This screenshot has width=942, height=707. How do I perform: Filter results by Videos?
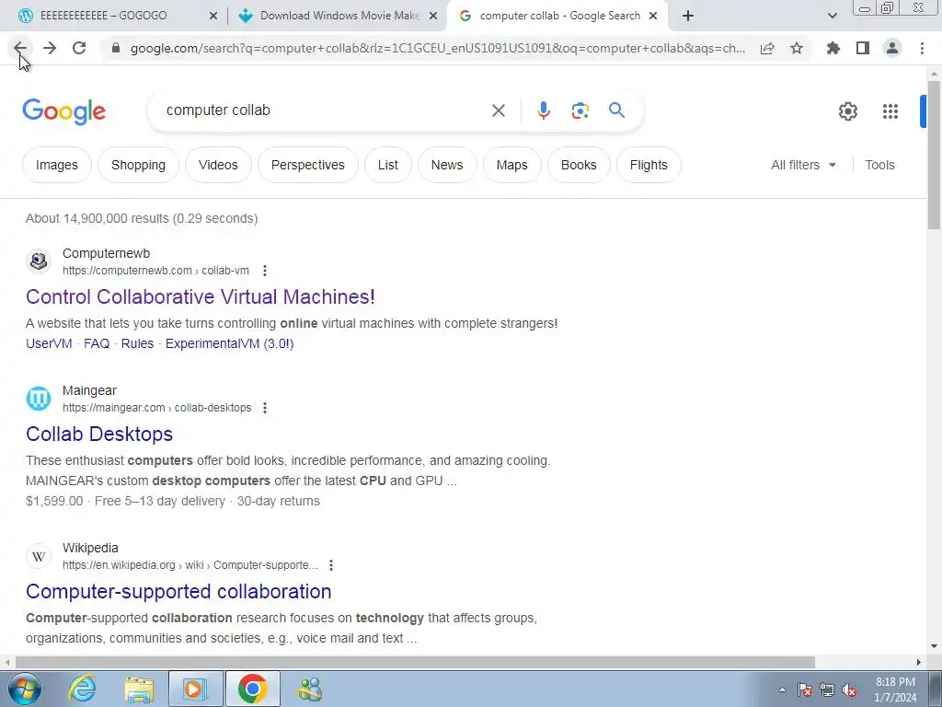(x=218, y=165)
